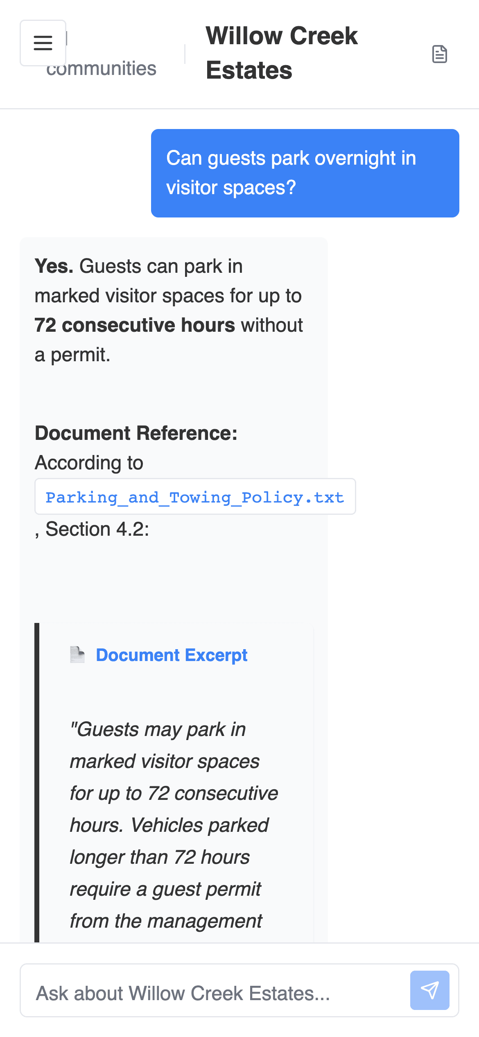The image size is (479, 1037).
Task: Click the 72 consecutive hours bold text
Action: tap(135, 325)
